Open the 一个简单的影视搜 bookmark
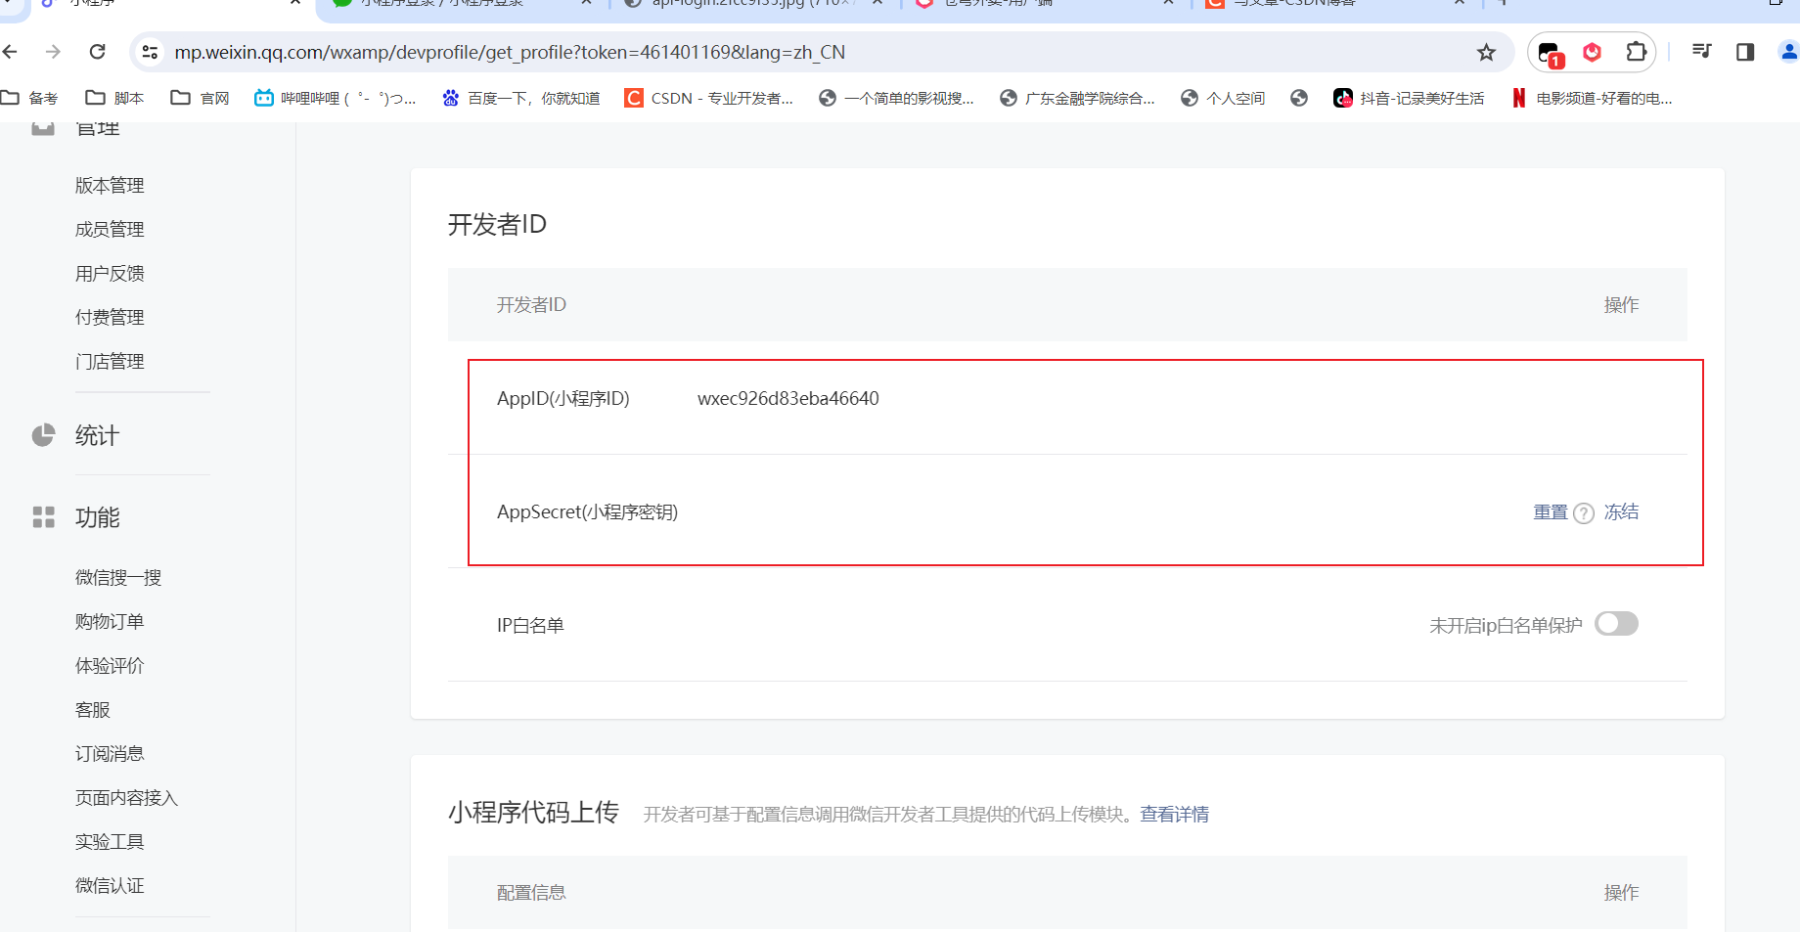The width and height of the screenshot is (1800, 932). [896, 98]
